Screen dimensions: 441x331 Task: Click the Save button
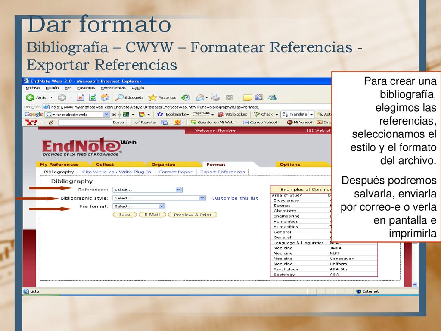[124, 215]
